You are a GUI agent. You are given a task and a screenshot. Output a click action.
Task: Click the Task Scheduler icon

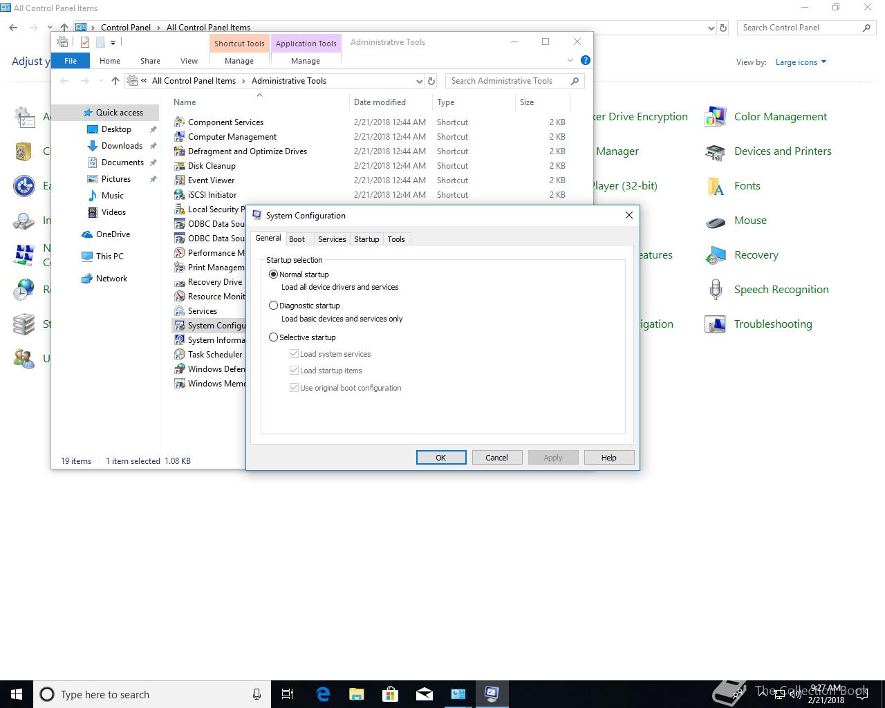(x=180, y=355)
